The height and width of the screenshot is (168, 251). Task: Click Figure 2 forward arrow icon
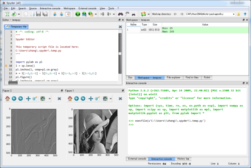click(x=21, y=99)
